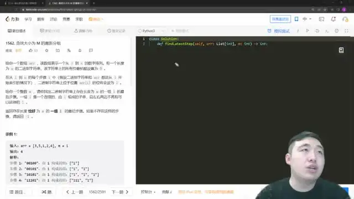Open notifications bell in header
354x199 pixels.
click(x=334, y=19)
